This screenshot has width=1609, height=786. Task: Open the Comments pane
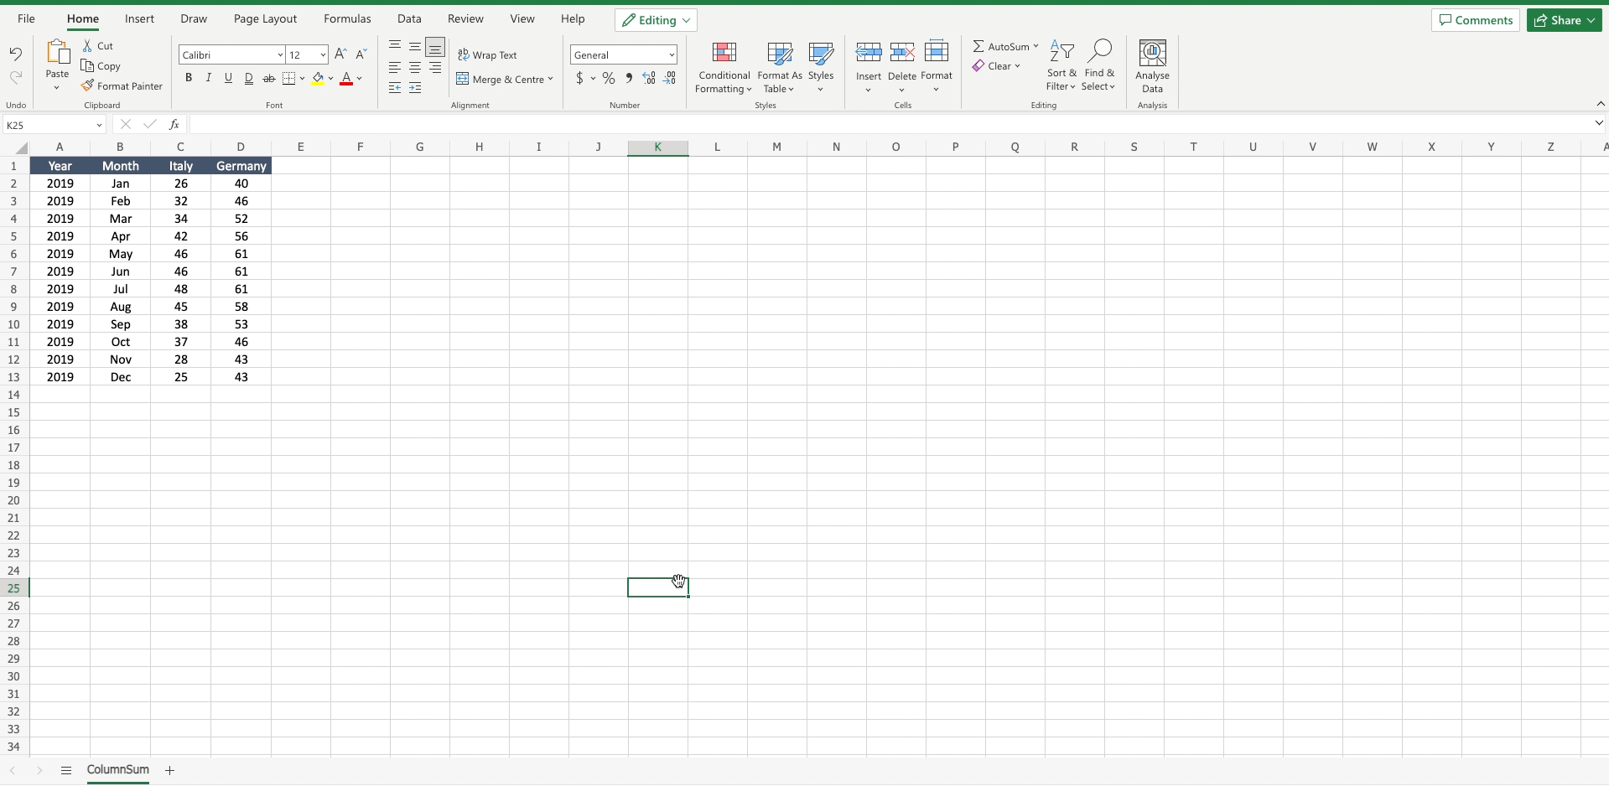(1474, 19)
